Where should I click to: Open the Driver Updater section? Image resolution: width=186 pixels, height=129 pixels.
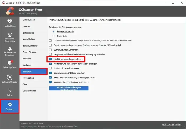[x=10, y=64]
